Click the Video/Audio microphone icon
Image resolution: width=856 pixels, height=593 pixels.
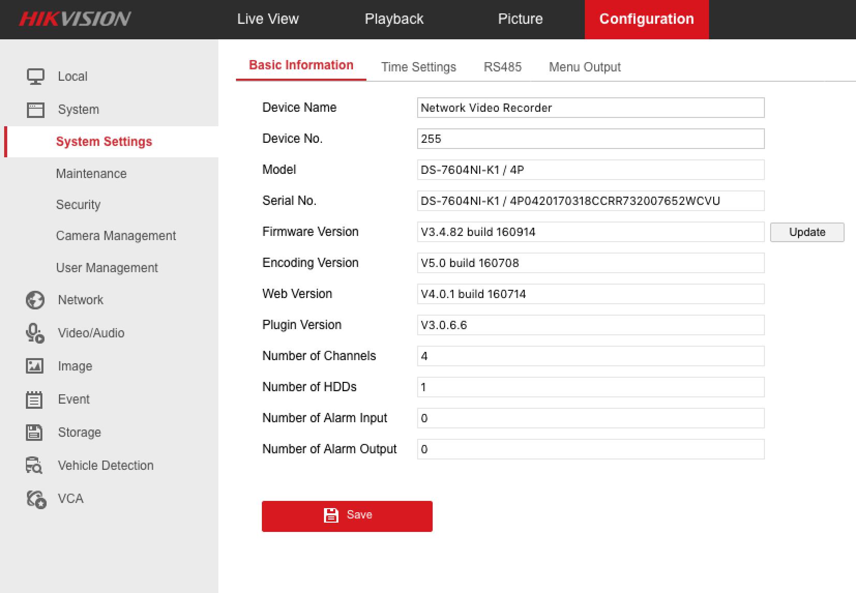[x=35, y=333]
